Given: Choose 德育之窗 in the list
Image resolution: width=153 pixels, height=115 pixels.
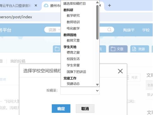Looking at the screenshot, I should tap(73, 52).
